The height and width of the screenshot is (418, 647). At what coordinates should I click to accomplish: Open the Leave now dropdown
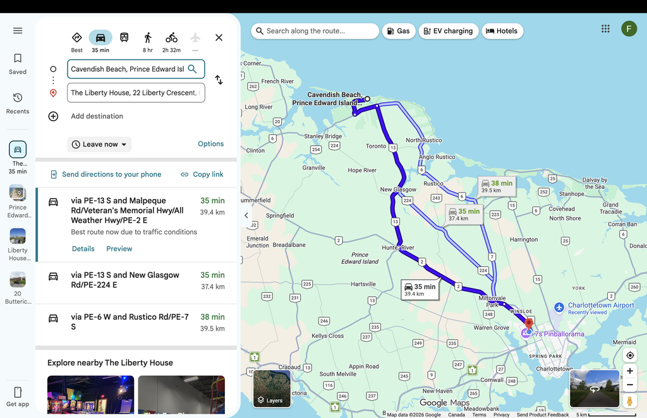[99, 145]
